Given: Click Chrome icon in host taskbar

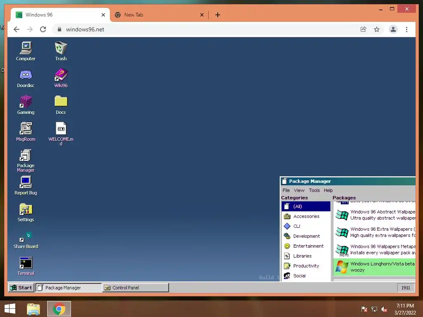Looking at the screenshot, I should click(59, 309).
